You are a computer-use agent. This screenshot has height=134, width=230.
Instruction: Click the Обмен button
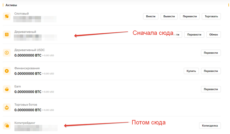click(x=214, y=35)
